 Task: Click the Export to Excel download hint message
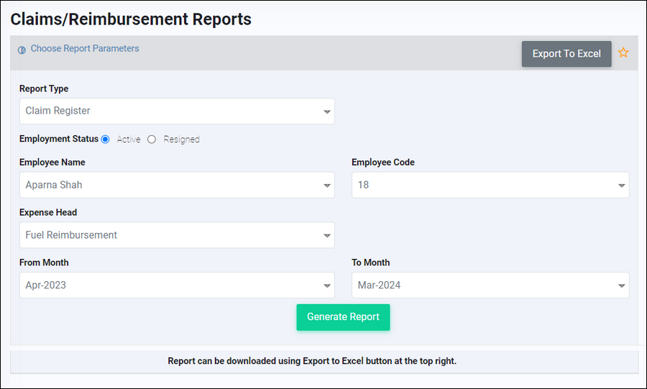point(312,361)
